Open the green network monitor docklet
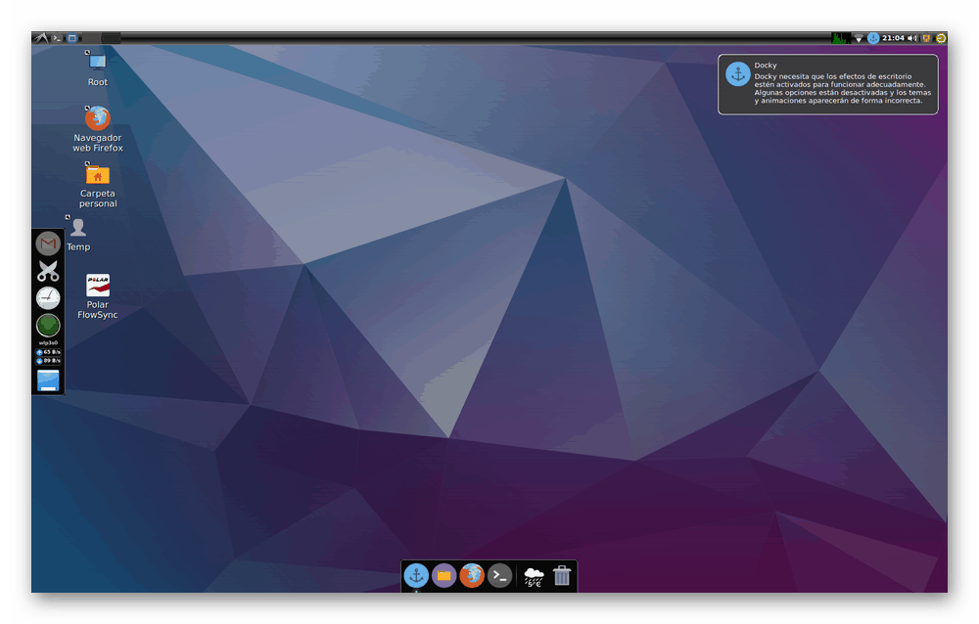 (x=48, y=325)
